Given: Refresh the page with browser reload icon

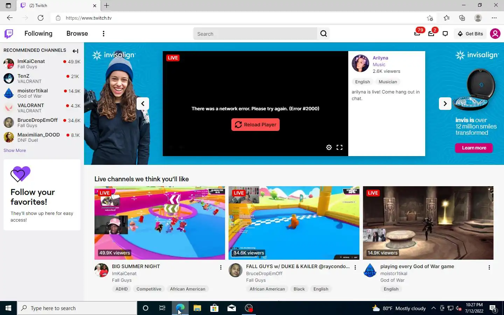Looking at the screenshot, I should tap(41, 18).
